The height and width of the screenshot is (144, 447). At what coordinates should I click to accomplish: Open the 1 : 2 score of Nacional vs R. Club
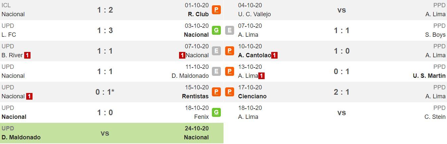(105, 10)
